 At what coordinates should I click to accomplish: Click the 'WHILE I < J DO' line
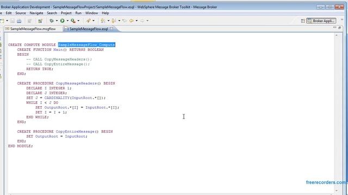click(42, 103)
